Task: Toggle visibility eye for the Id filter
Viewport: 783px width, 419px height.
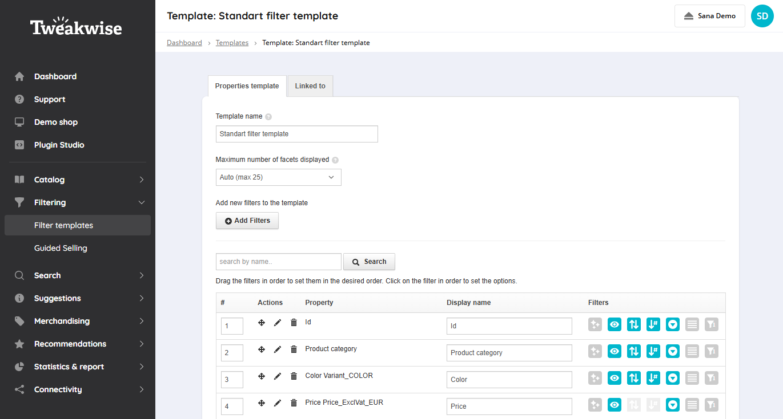Action: coord(615,324)
